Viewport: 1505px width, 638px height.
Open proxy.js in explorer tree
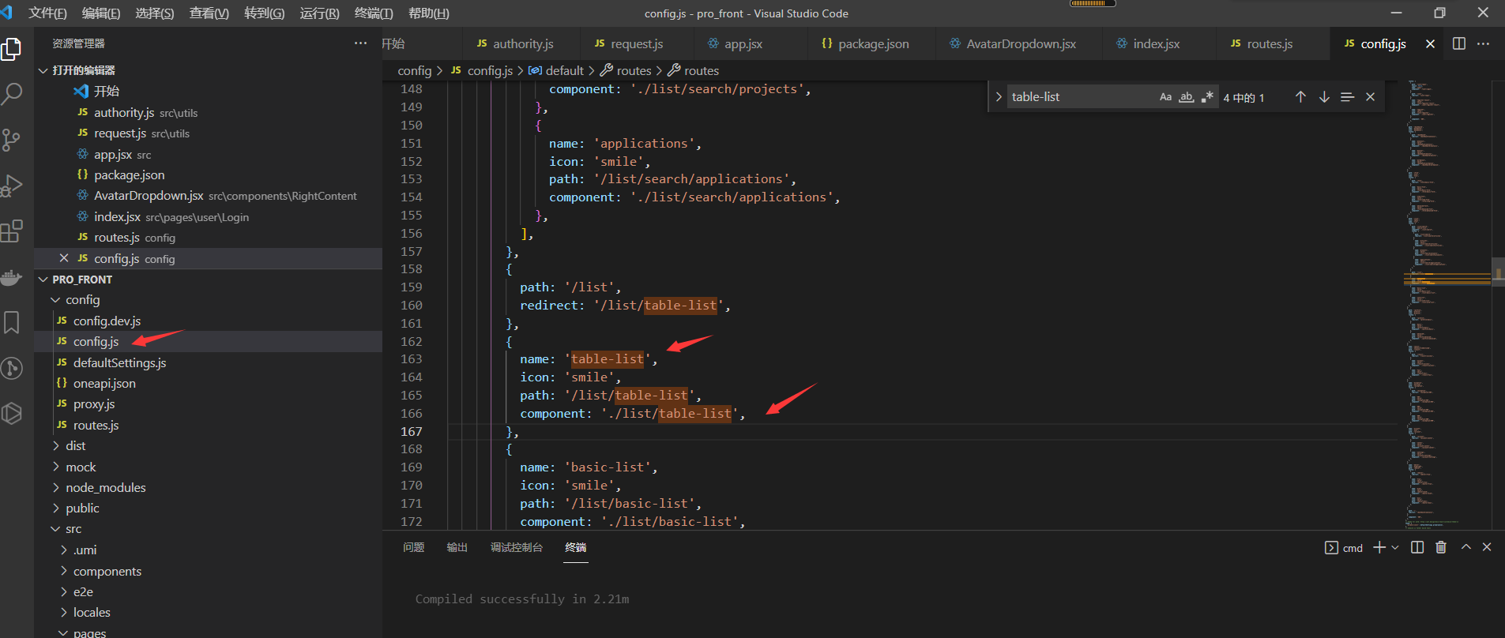coord(209,404)
